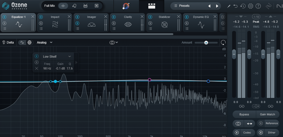
Task: Solo the Imager module
Action: (77, 23)
